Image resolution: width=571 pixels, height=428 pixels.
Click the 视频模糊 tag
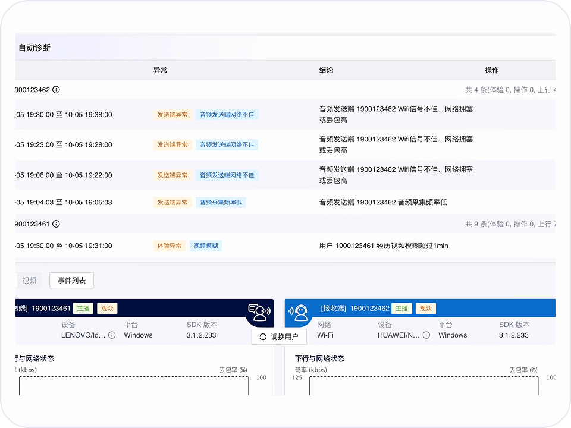pyautogui.click(x=206, y=246)
